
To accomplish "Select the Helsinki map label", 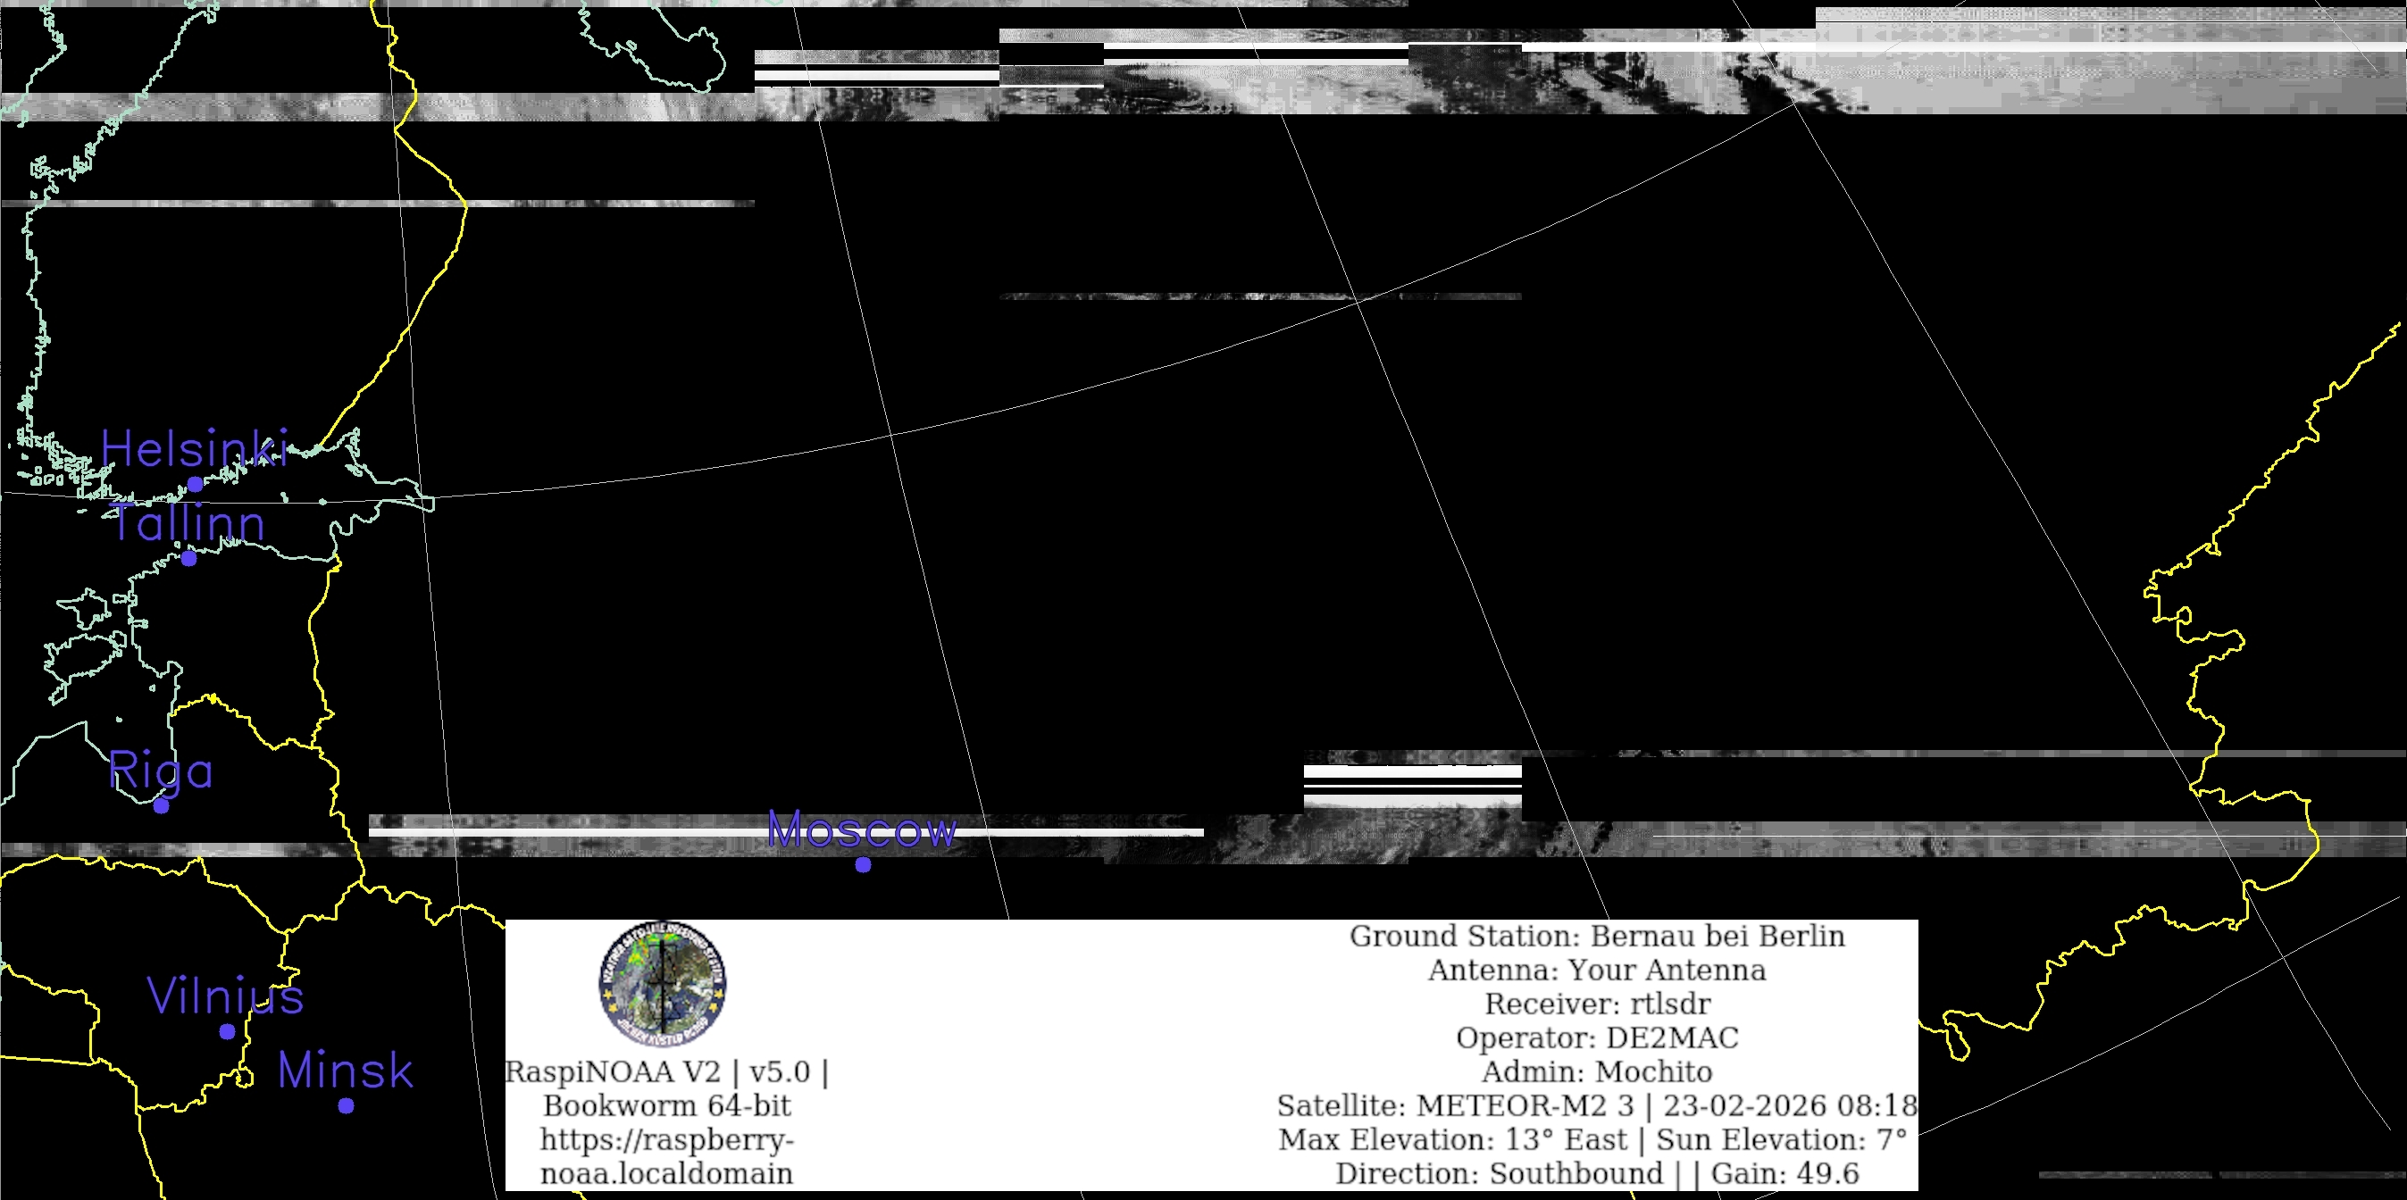I will click(195, 449).
